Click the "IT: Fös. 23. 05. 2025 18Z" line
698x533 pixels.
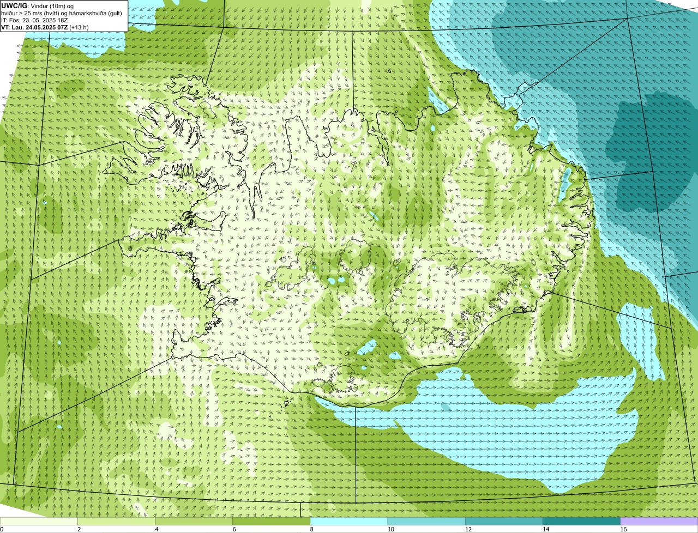(x=35, y=20)
